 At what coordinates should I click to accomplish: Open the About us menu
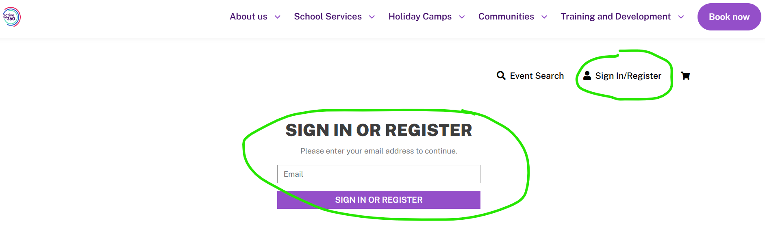pos(248,17)
